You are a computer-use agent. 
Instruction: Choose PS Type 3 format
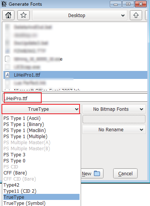(41, 155)
